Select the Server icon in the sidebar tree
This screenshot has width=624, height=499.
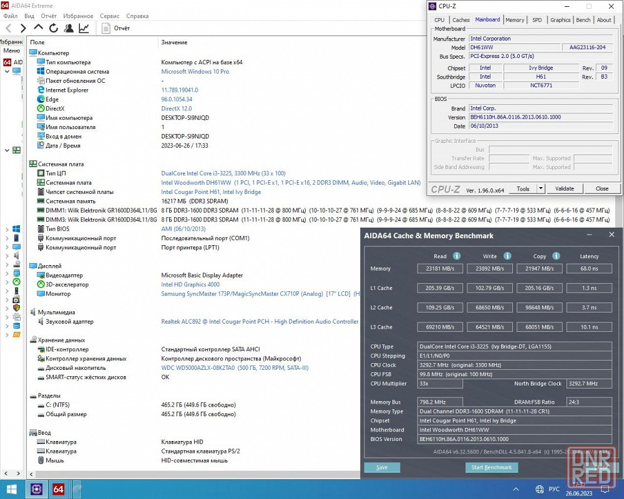click(16, 238)
